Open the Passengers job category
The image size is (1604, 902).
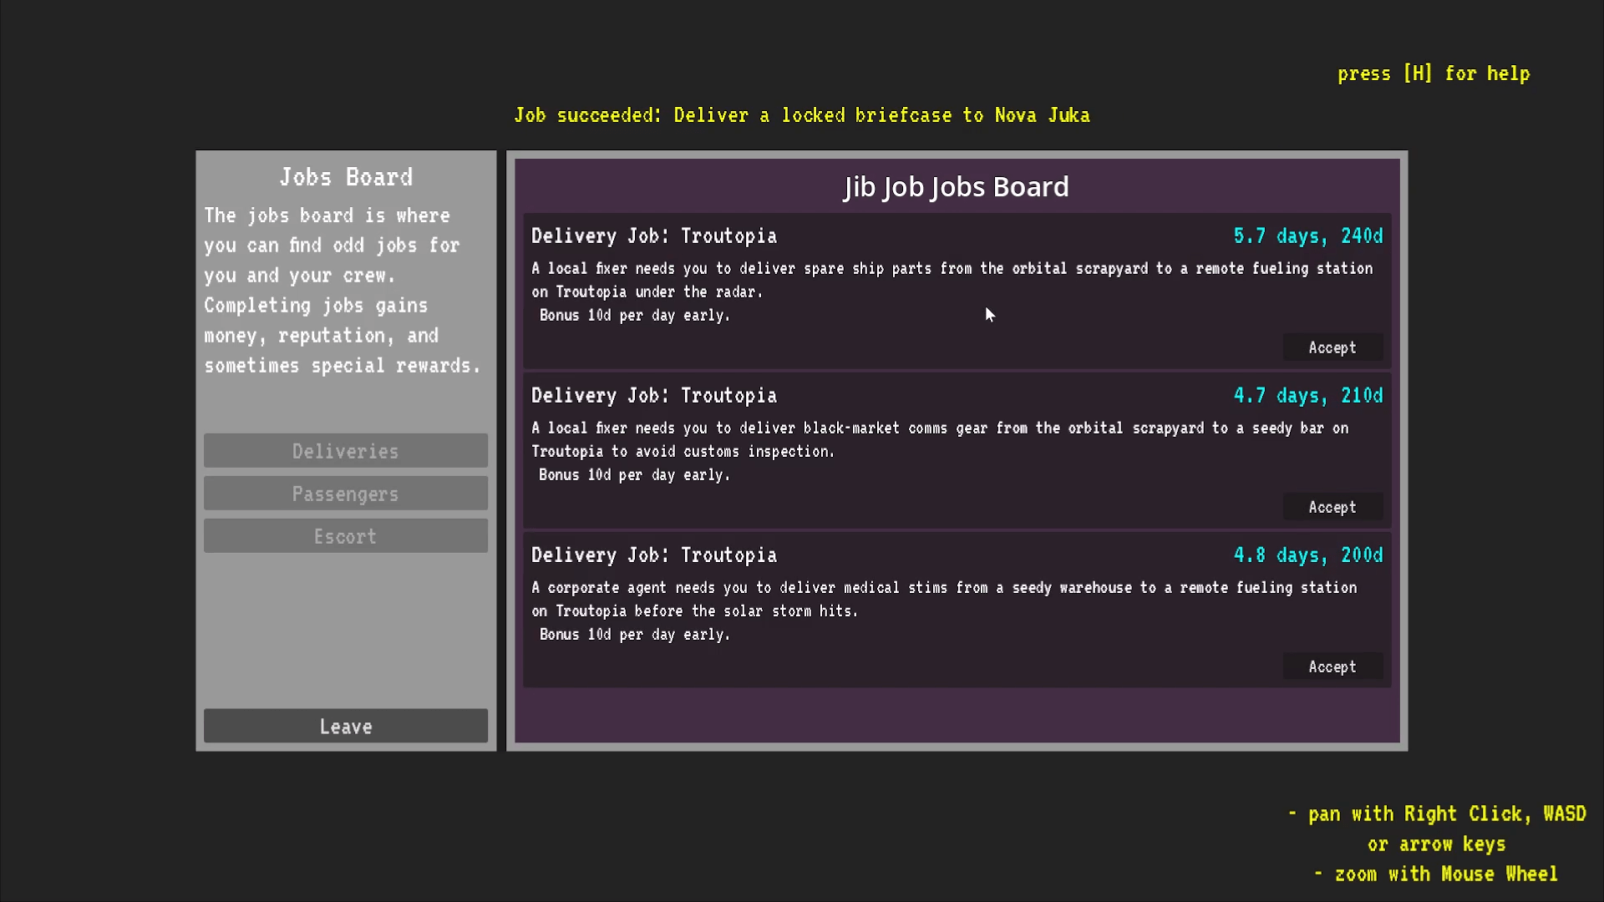(x=346, y=494)
